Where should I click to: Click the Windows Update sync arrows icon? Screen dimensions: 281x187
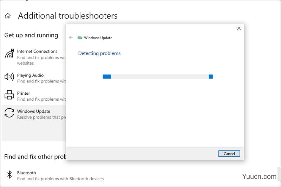coord(9,113)
